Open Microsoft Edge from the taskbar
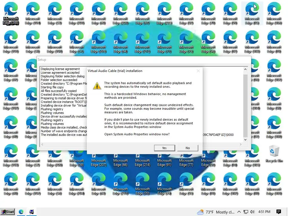This screenshot has width=288, height=216. (x=21, y=212)
